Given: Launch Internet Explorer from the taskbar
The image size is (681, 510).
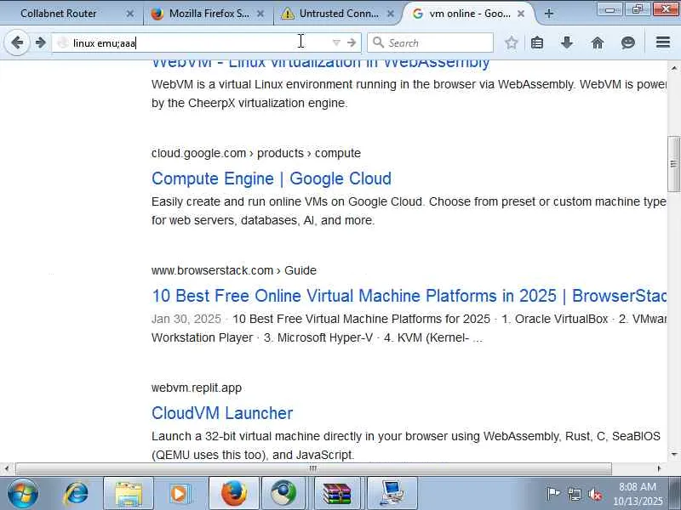Looking at the screenshot, I should 76,494.
